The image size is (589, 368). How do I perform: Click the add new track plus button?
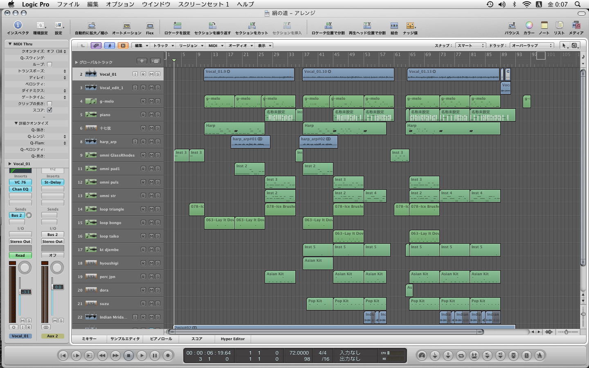pos(142,61)
